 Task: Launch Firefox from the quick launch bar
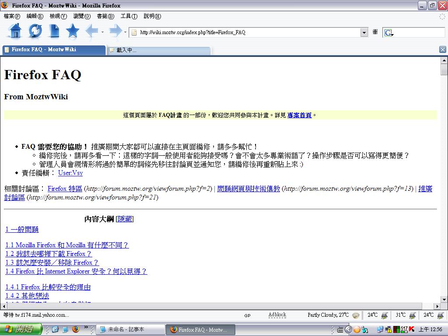(76, 329)
